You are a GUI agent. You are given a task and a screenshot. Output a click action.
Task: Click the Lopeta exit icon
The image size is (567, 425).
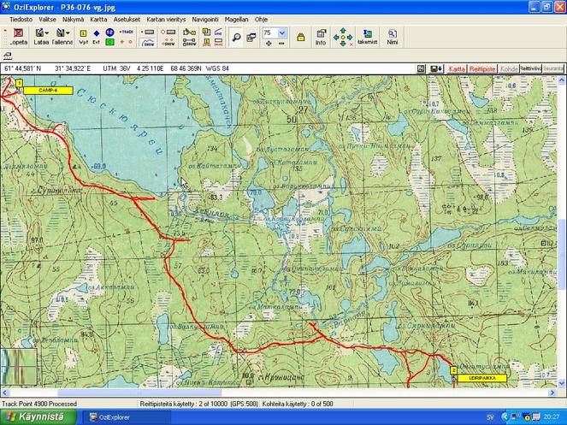(18, 35)
